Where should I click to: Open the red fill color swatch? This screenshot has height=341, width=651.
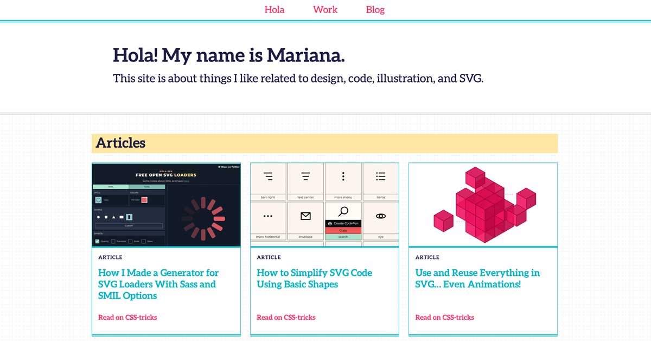pyautogui.click(x=144, y=200)
